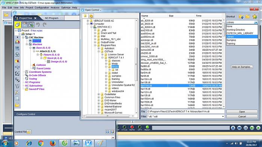Click the mouse-pick mode icon in Project Tree toolbar

click(x=18, y=25)
